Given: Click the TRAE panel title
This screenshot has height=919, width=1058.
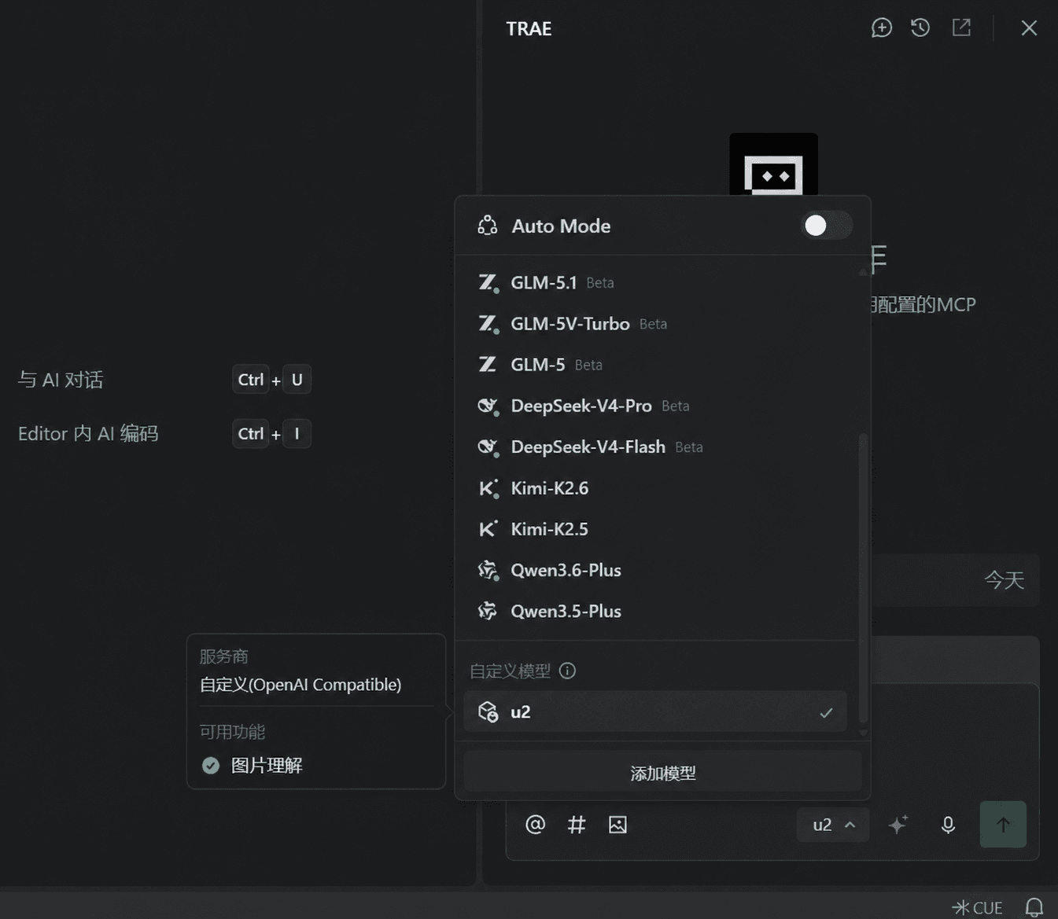Looking at the screenshot, I should click(x=529, y=29).
